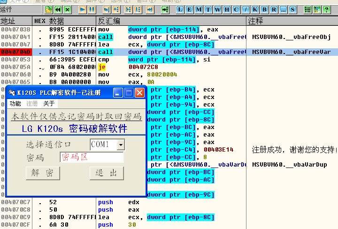Click the LG K120s 密码破解软件 title label
This screenshot has height=229, width=338.
(x=75, y=129)
